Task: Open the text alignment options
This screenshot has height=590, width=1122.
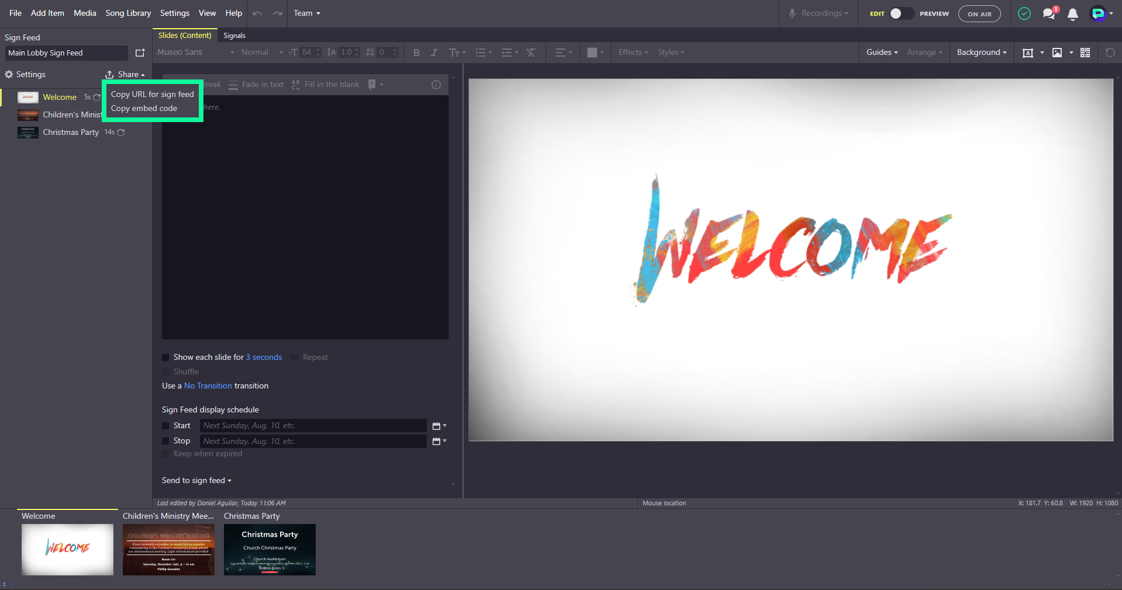Action: [564, 53]
